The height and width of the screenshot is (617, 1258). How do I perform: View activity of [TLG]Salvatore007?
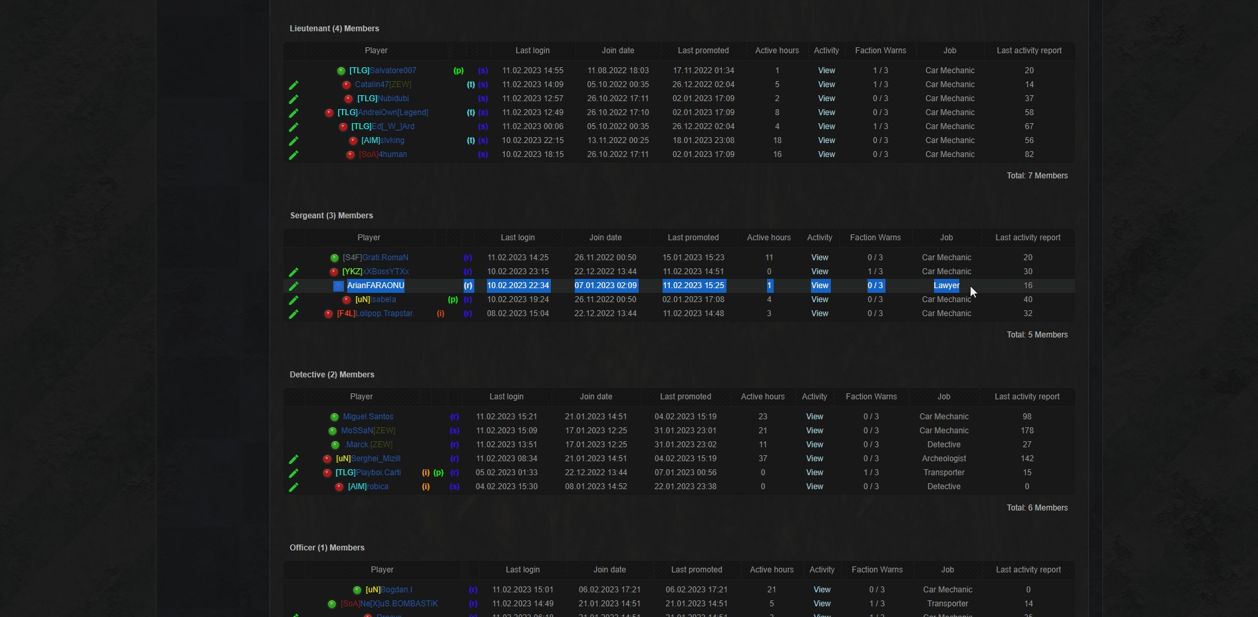(x=826, y=71)
